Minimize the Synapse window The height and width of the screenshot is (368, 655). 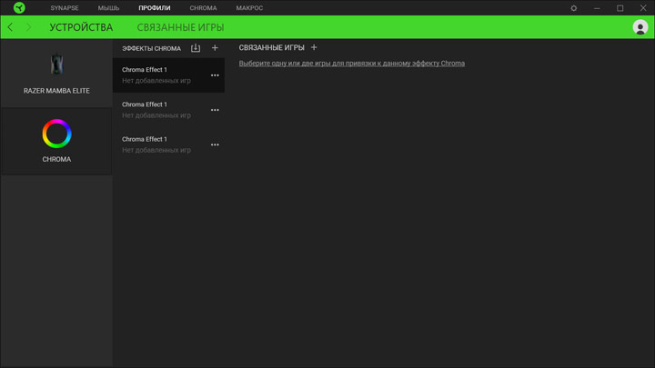(x=597, y=8)
